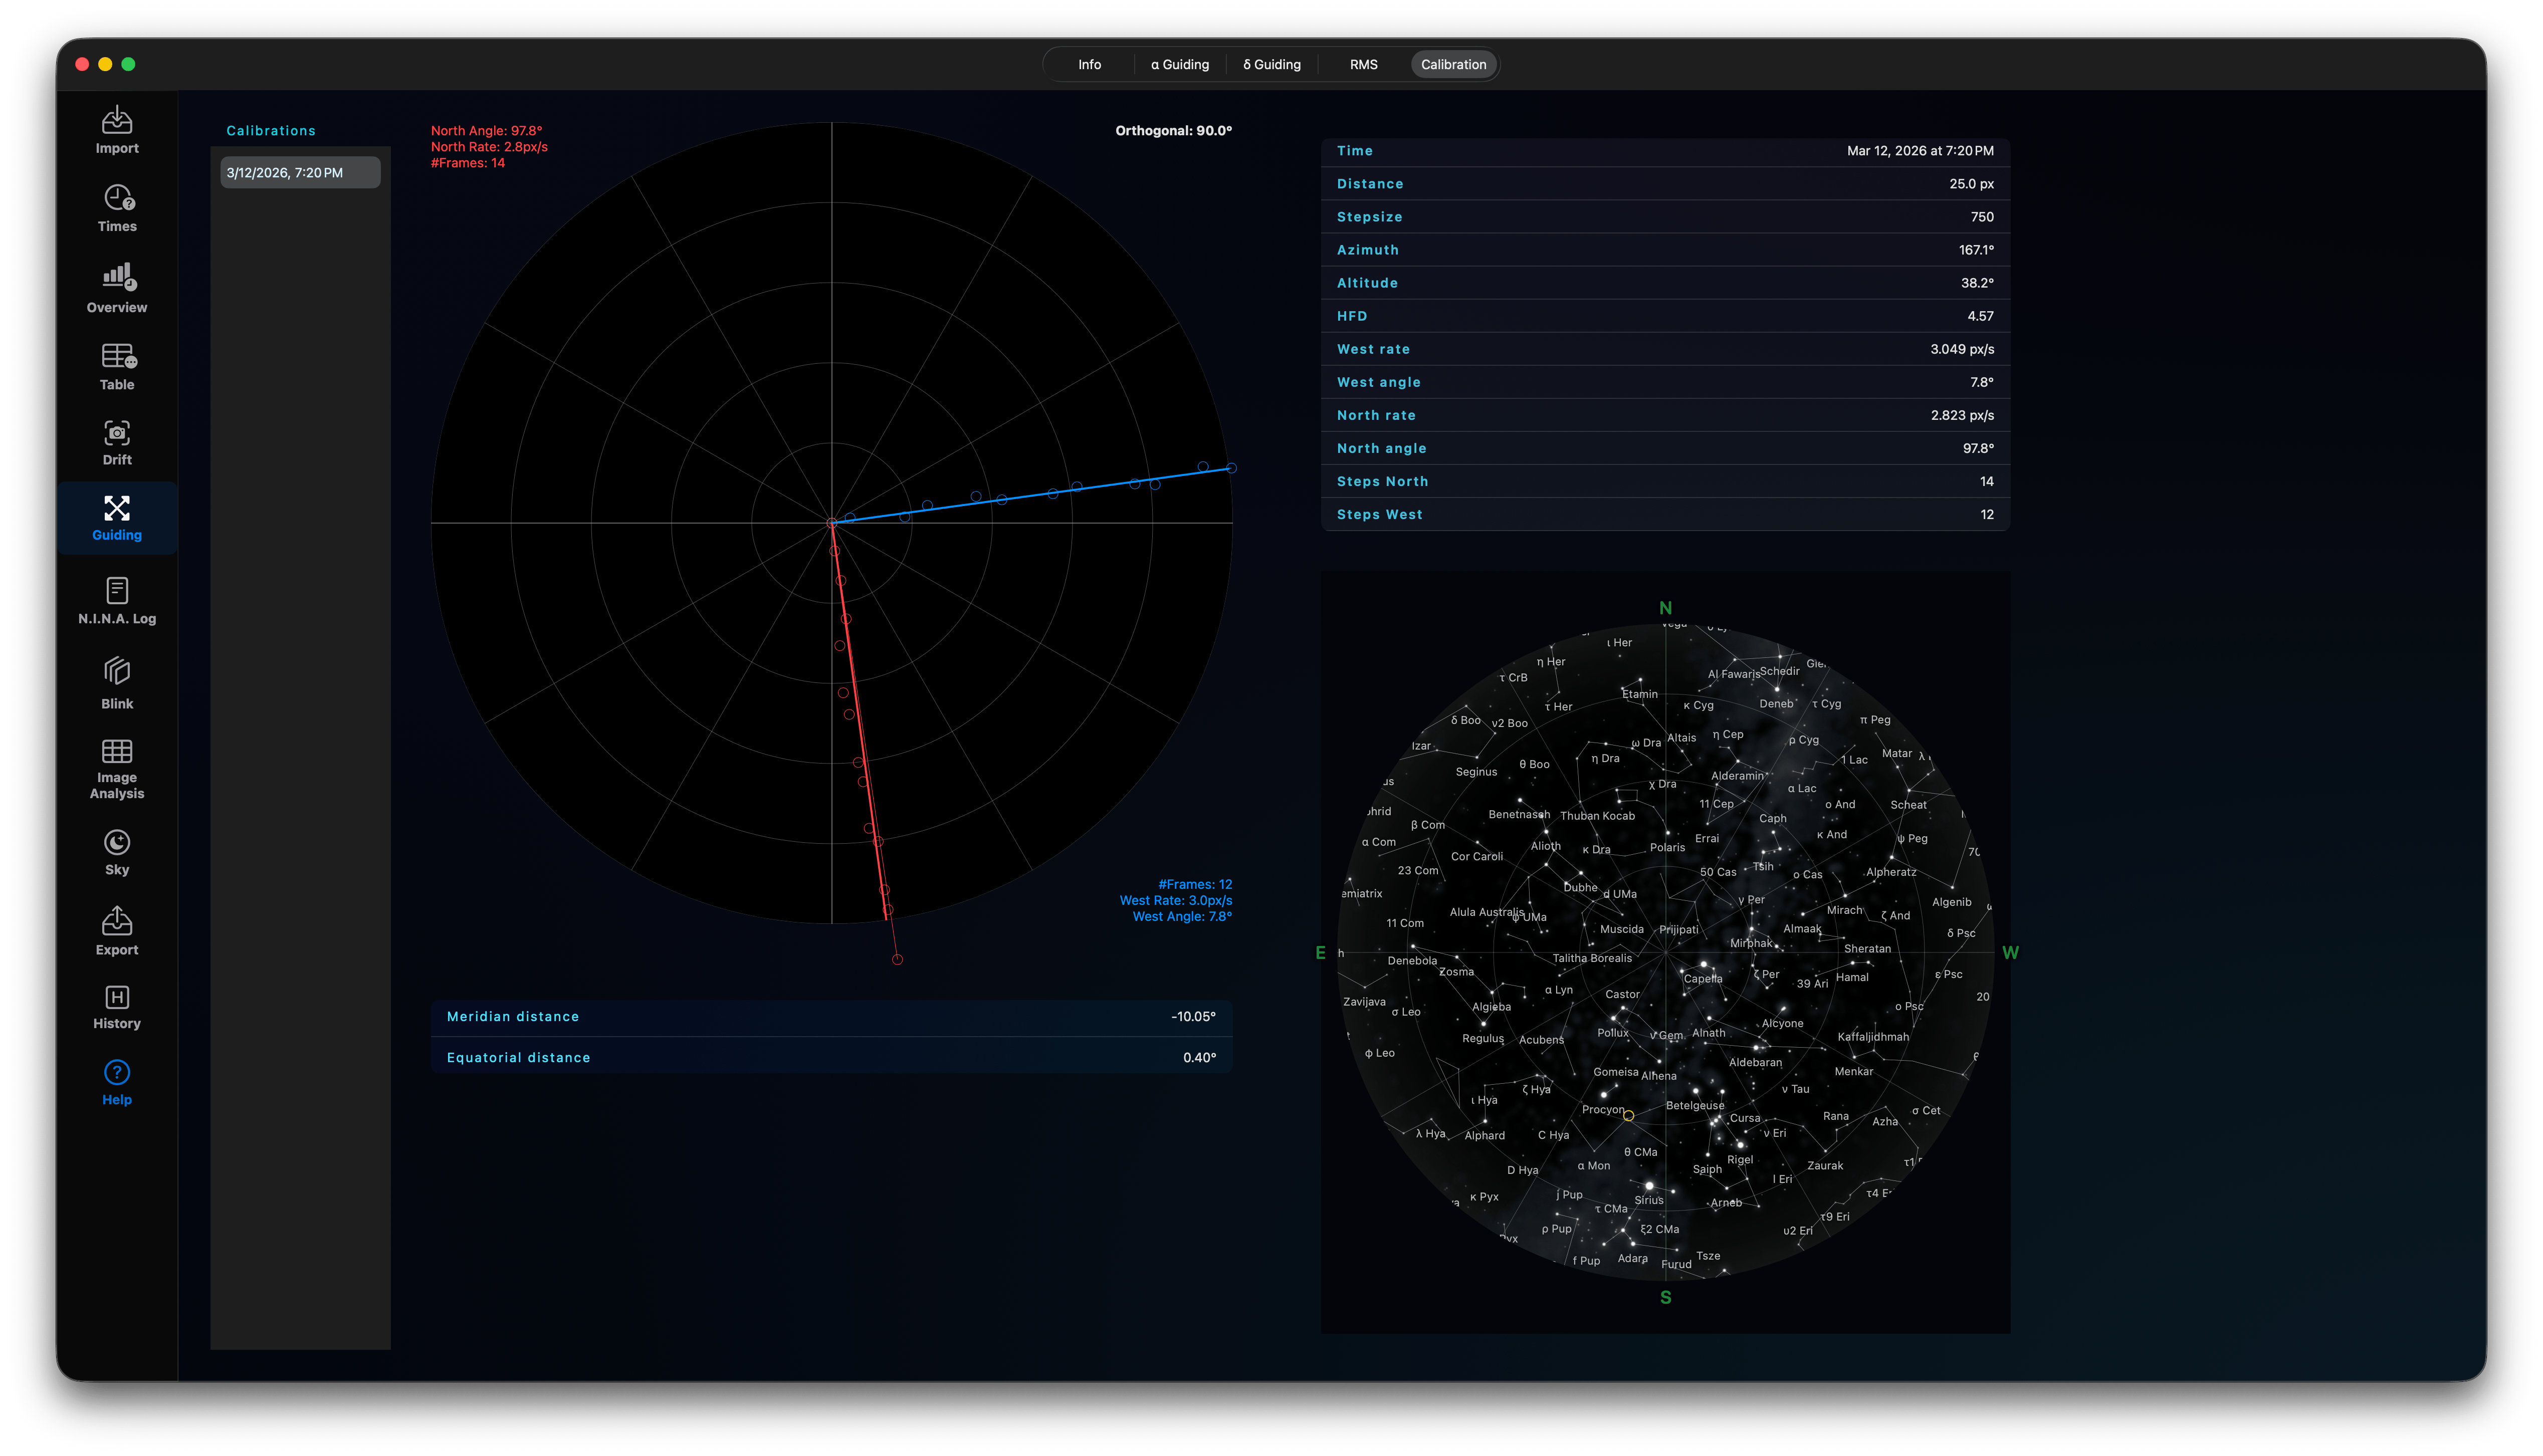Viewport: 2543px width, 1456px height.
Task: Switch to the α Guiding tab
Action: coord(1180,64)
